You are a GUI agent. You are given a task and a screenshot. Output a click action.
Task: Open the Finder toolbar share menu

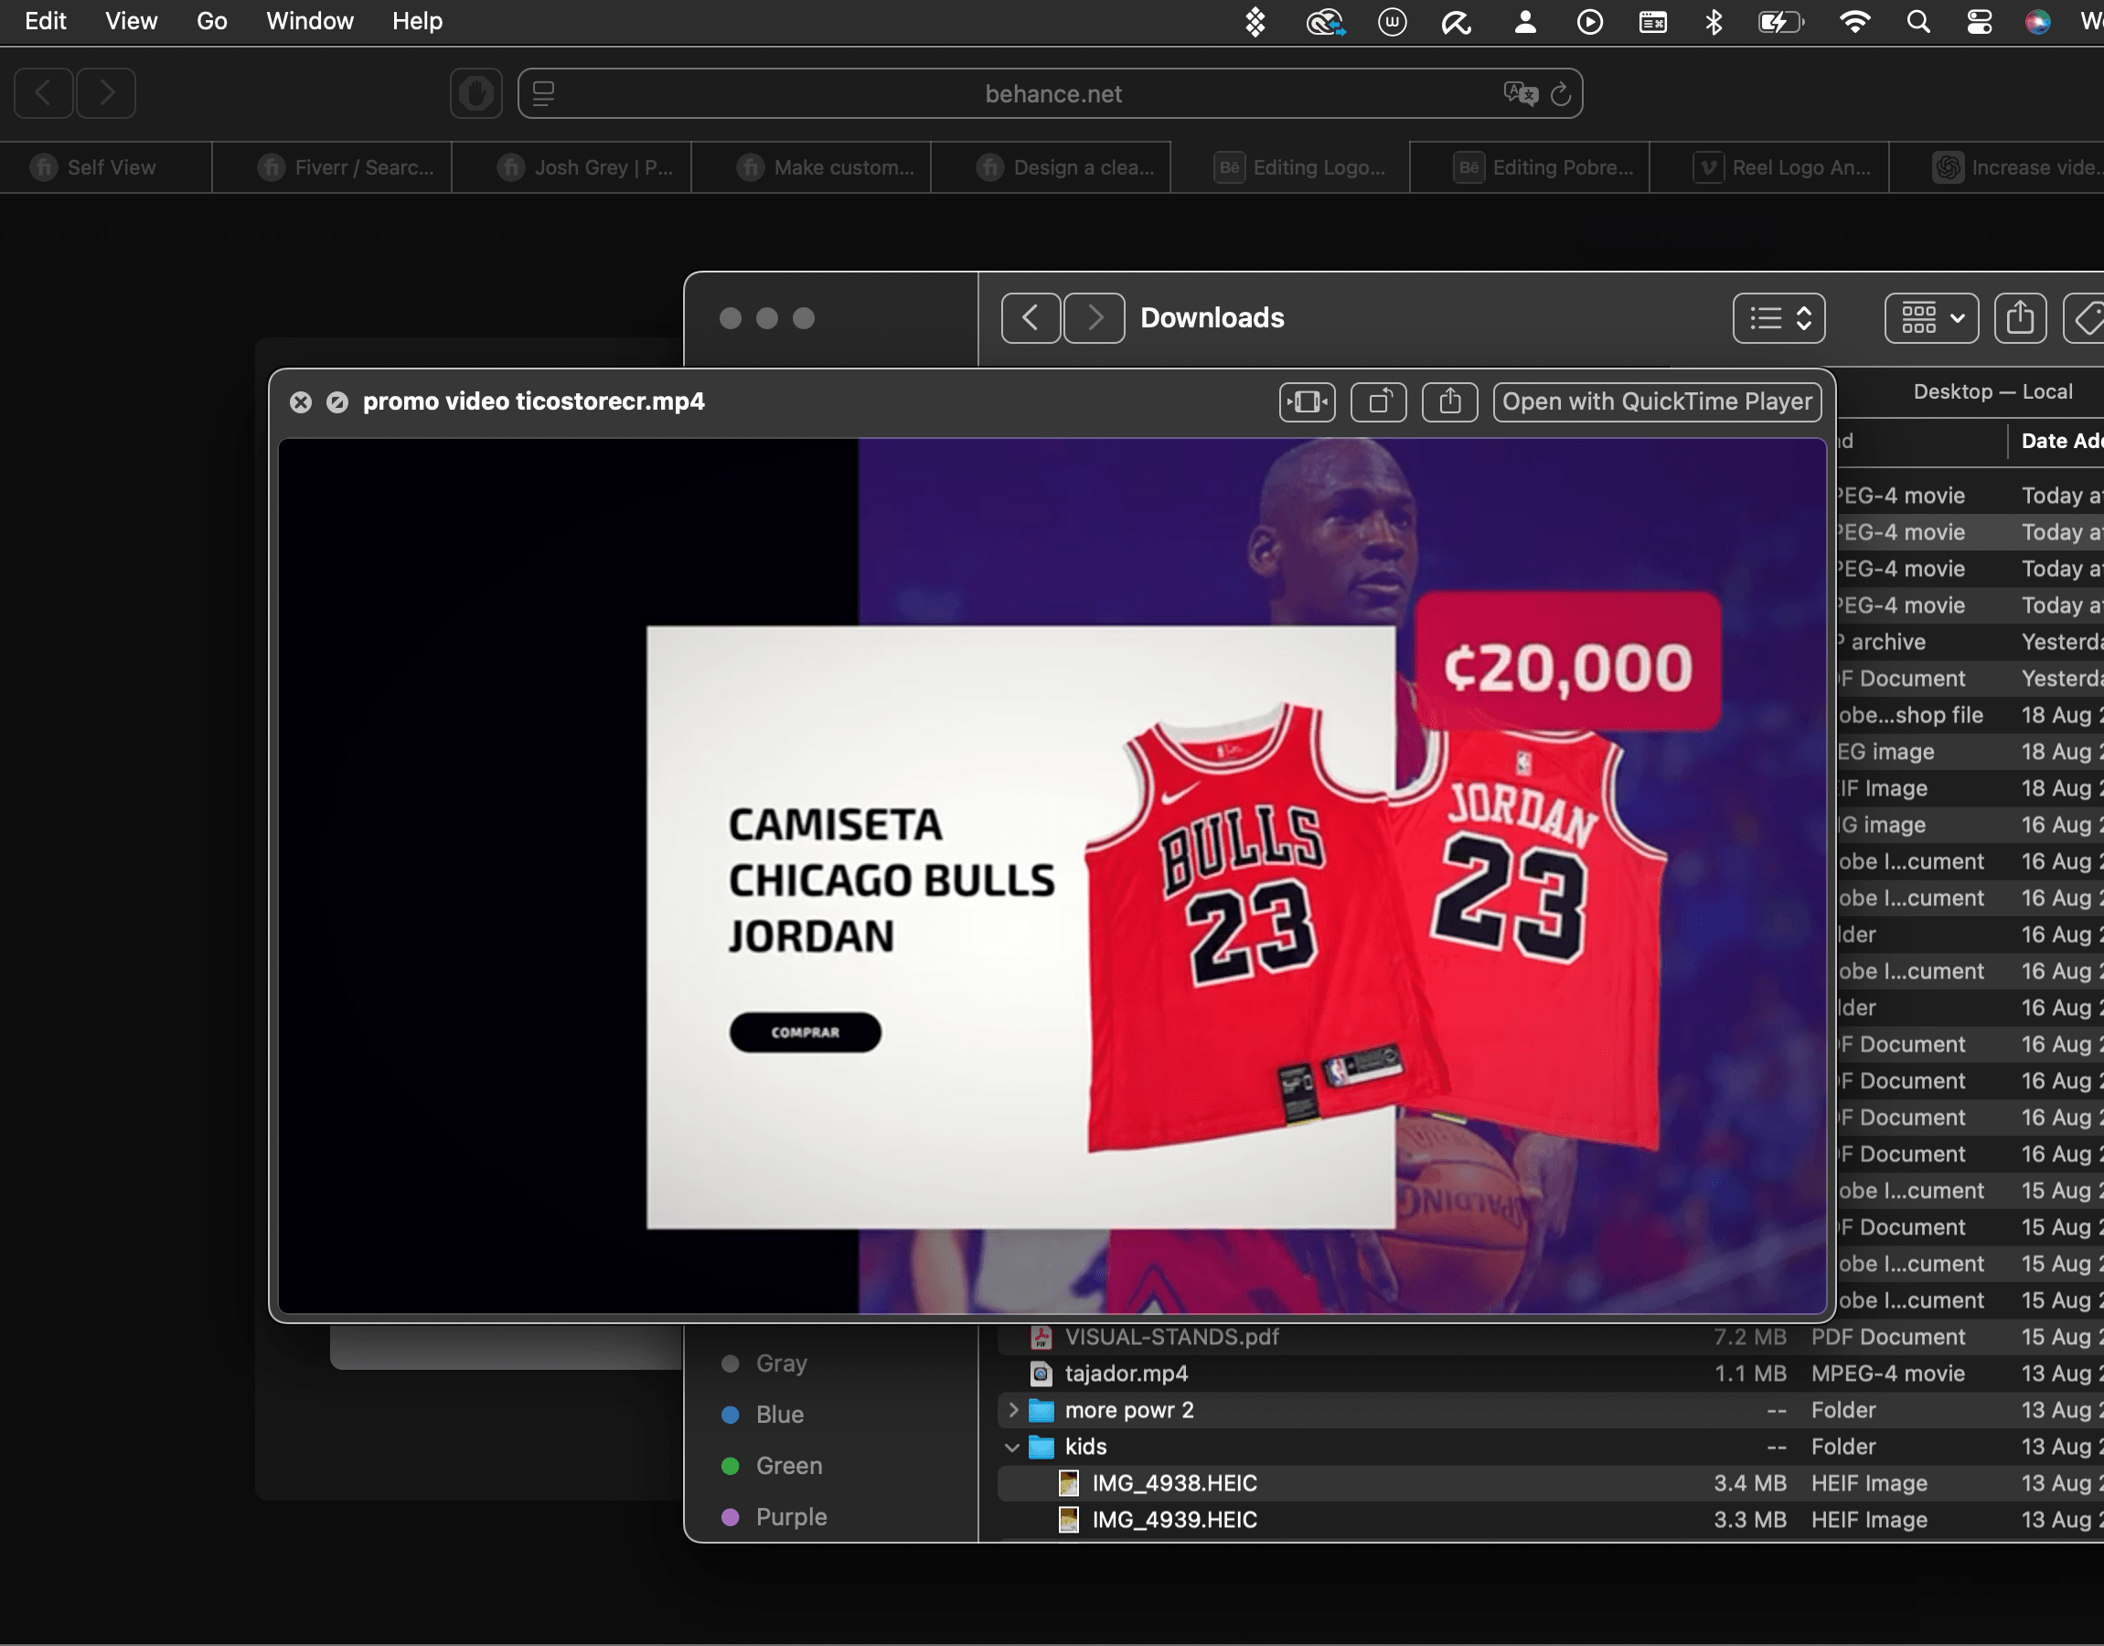2019,318
